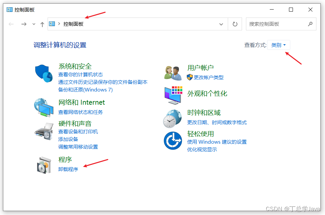Open the 网络和 Internet category link
This screenshot has width=325, height=215.
tap(82, 102)
